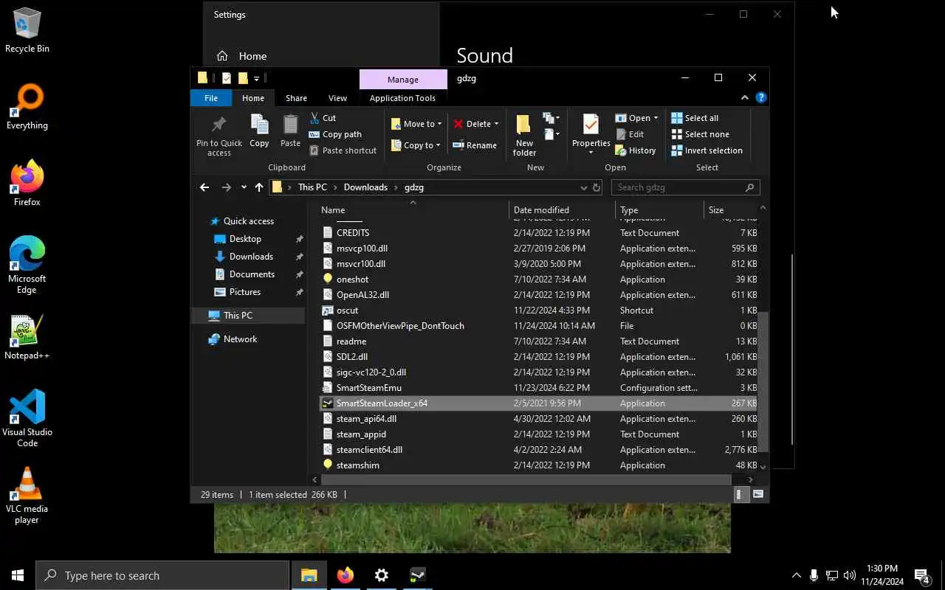The width and height of the screenshot is (945, 590).
Task: Sort by Date modified column header
Action: pyautogui.click(x=563, y=210)
